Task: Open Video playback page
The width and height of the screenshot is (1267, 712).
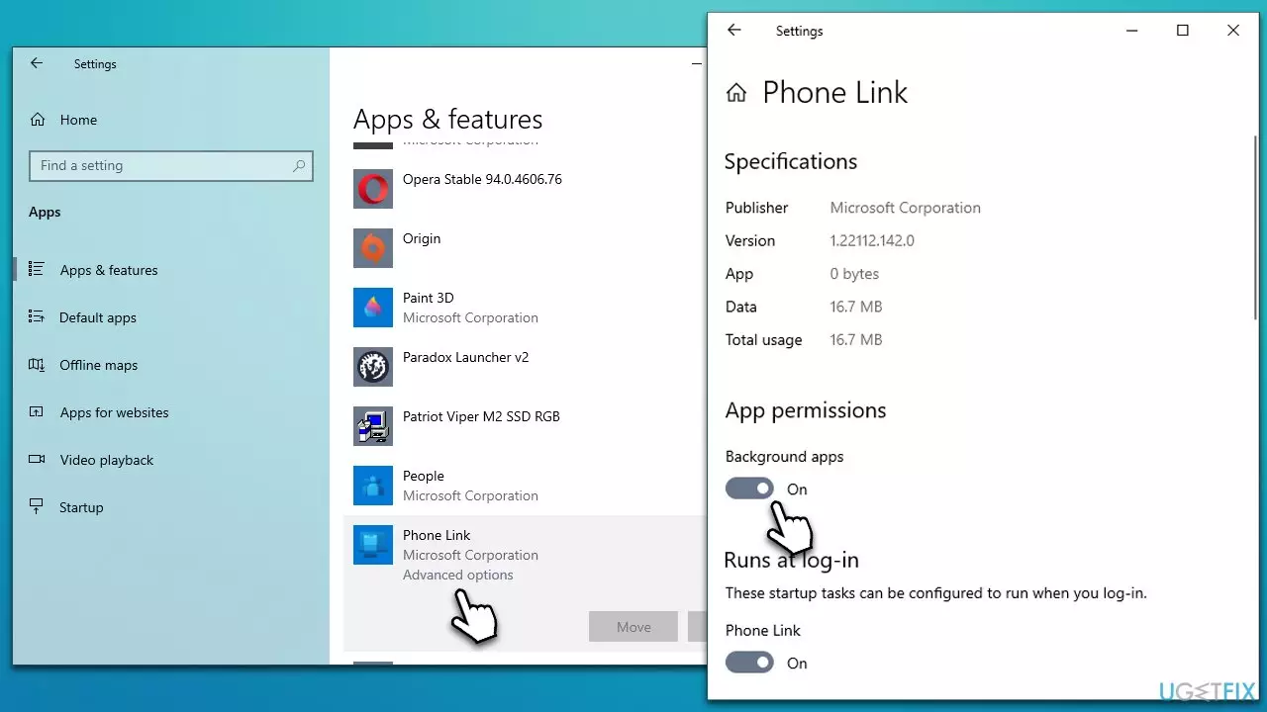Action: tap(107, 460)
